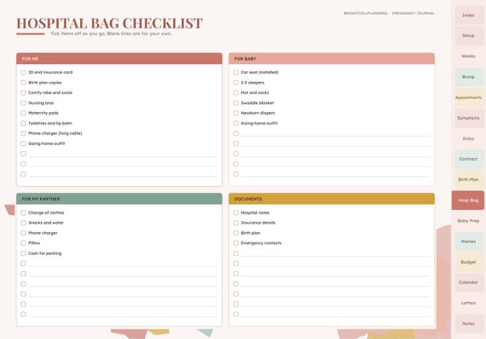
Task: Tick the Maternity pads checkbox
Action: tap(23, 113)
